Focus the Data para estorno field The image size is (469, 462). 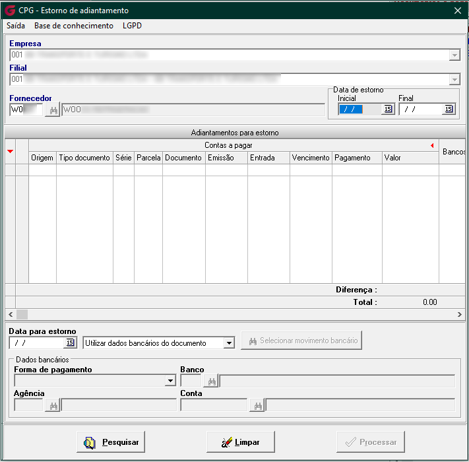37,343
